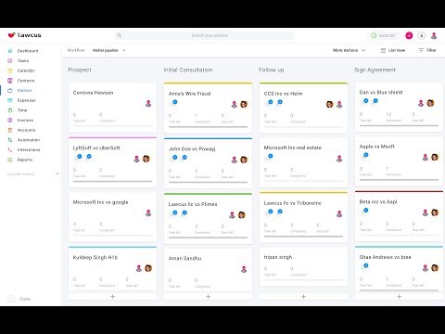This screenshot has width=445, height=334.
Task: Start the 00:00:00 timer
Action: 383,35
